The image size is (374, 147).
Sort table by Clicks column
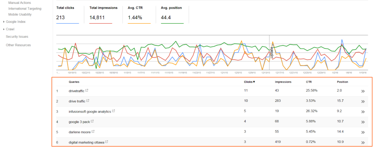click(249, 82)
